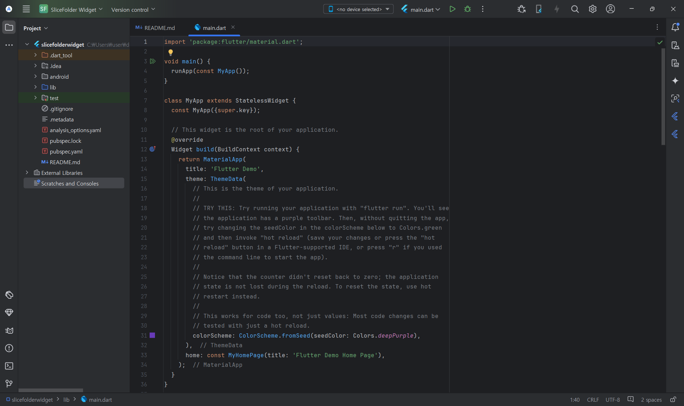Collapse the slicefolderwidget root node
684x406 pixels.
click(x=27, y=44)
